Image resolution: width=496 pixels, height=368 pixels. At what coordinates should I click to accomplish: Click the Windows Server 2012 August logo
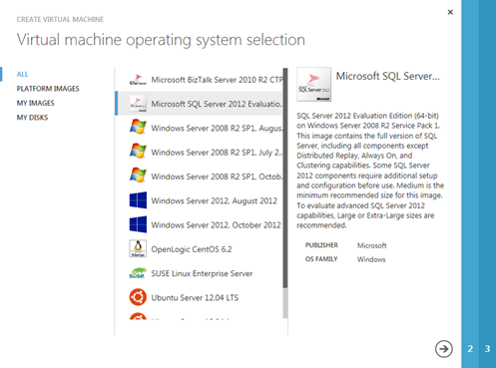tap(138, 200)
